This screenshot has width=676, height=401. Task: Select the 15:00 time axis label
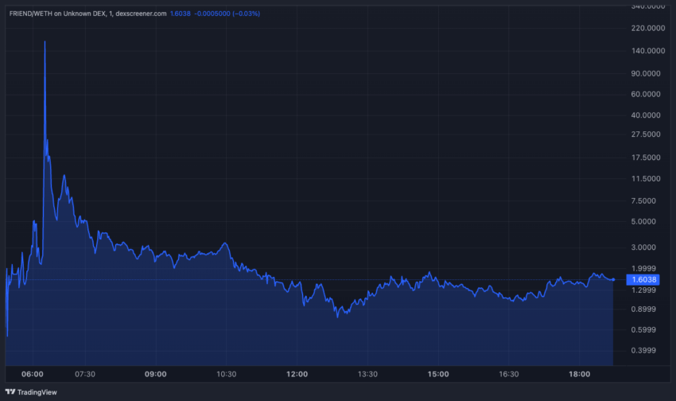pyautogui.click(x=438, y=374)
